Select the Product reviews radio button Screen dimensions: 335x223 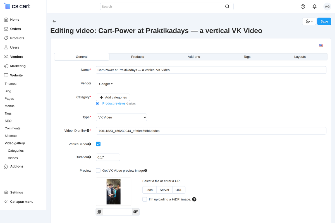click(97, 103)
